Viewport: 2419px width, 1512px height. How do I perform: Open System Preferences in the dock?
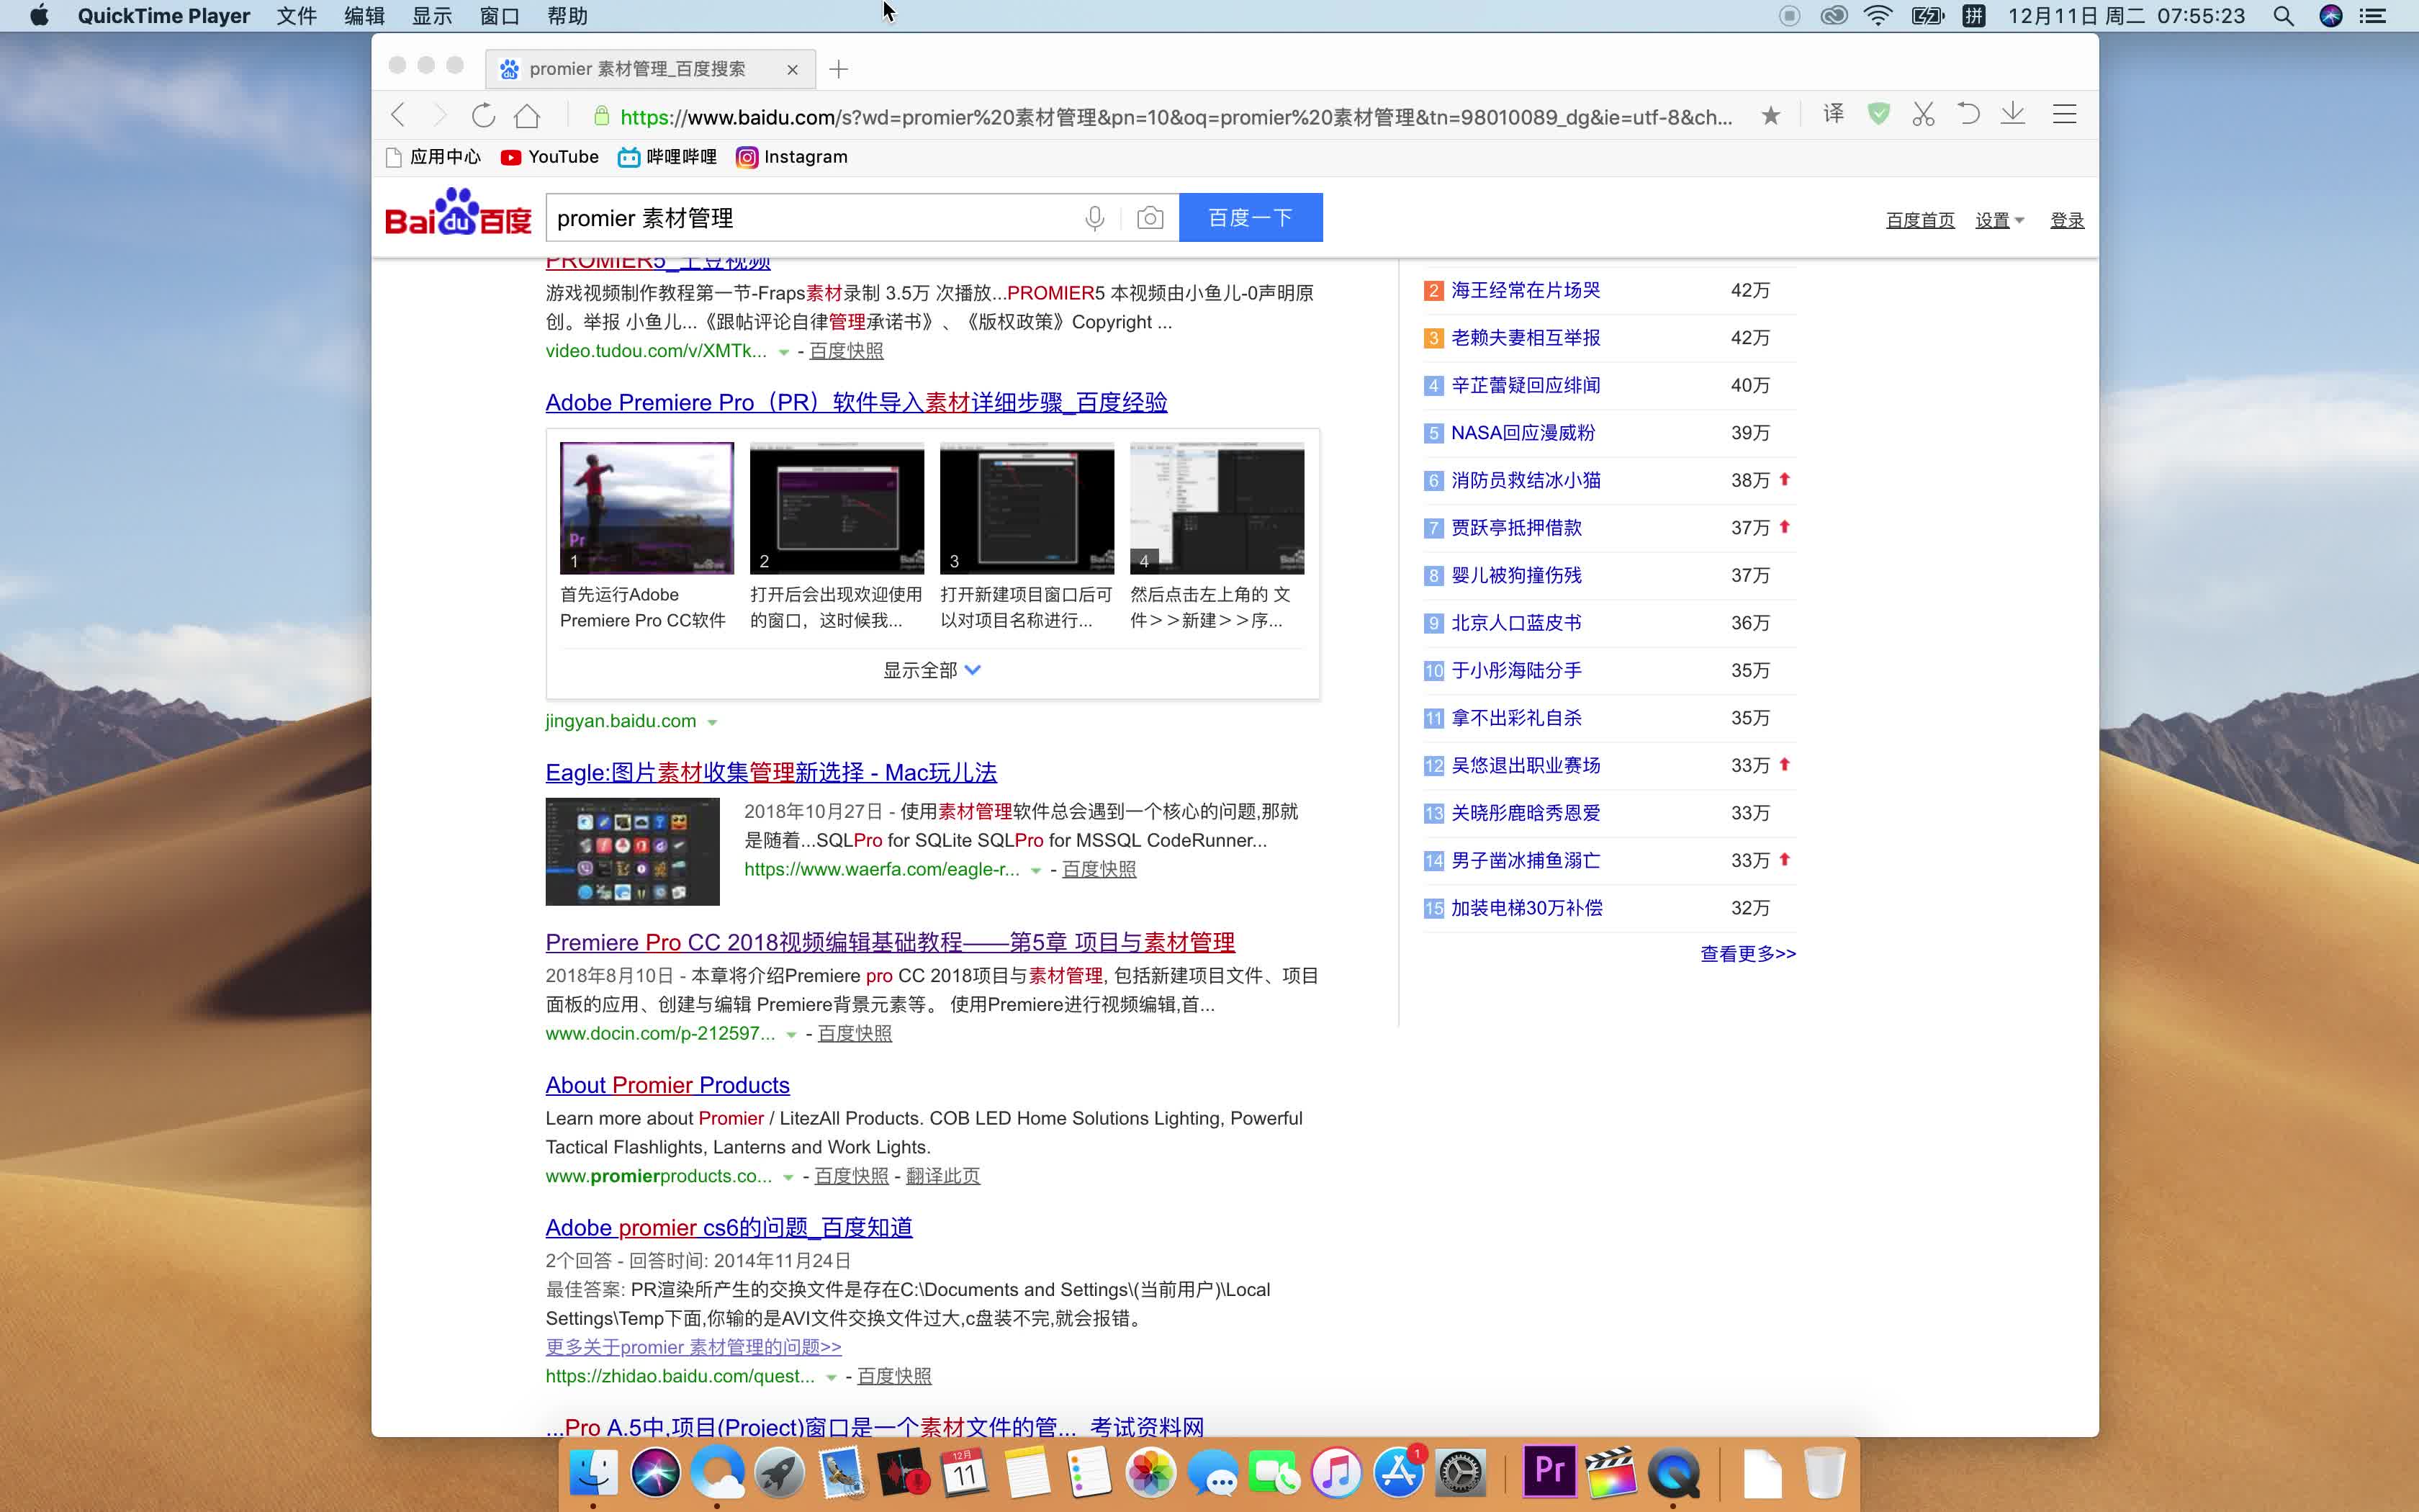coord(1460,1472)
